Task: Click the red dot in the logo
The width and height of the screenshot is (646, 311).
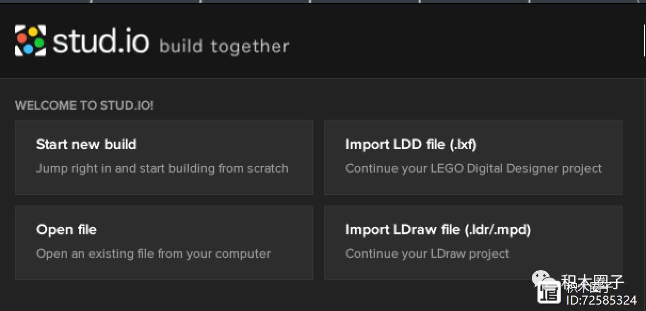Action: click(22, 38)
